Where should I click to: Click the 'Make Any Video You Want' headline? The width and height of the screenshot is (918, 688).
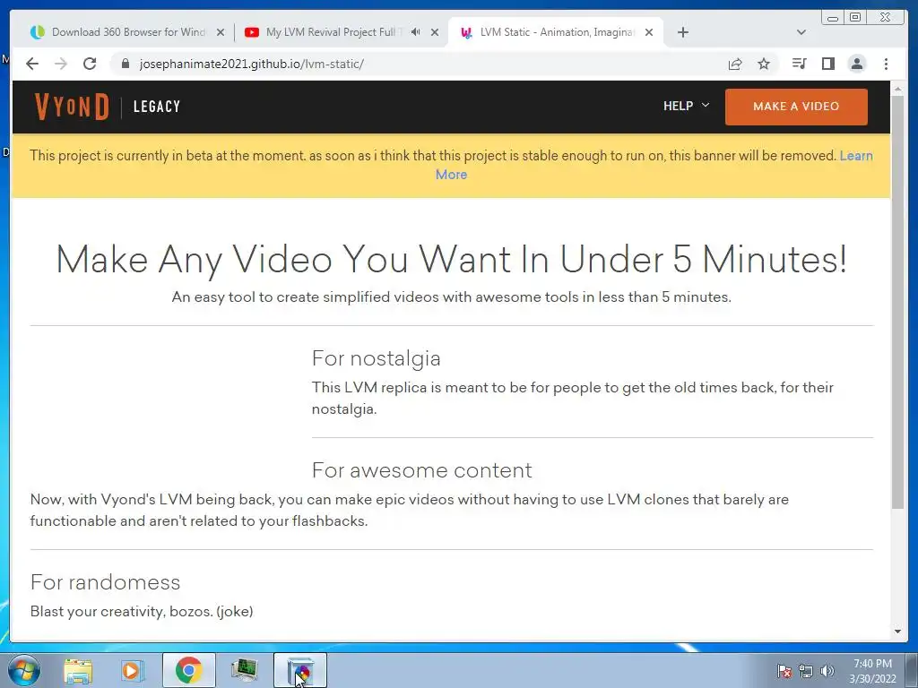coord(452,259)
